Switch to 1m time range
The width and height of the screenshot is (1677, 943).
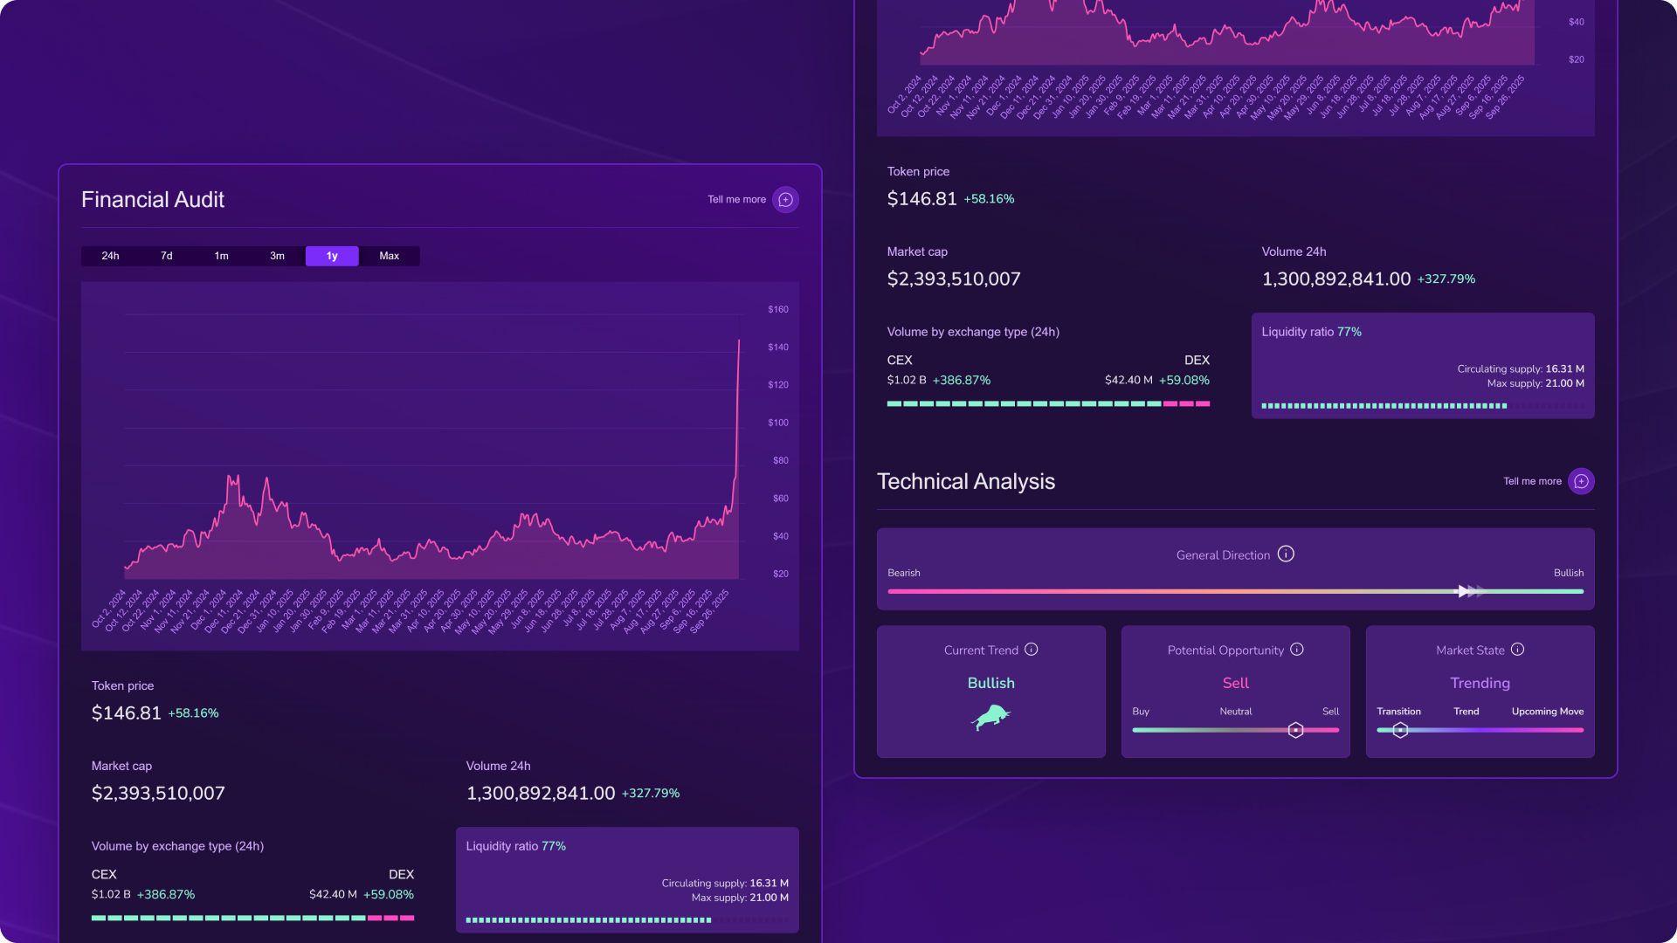[222, 256]
